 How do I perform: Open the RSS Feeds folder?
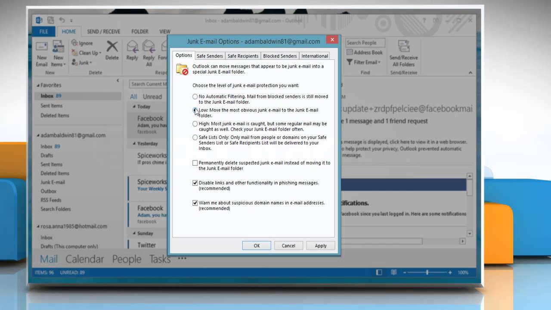[51, 200]
